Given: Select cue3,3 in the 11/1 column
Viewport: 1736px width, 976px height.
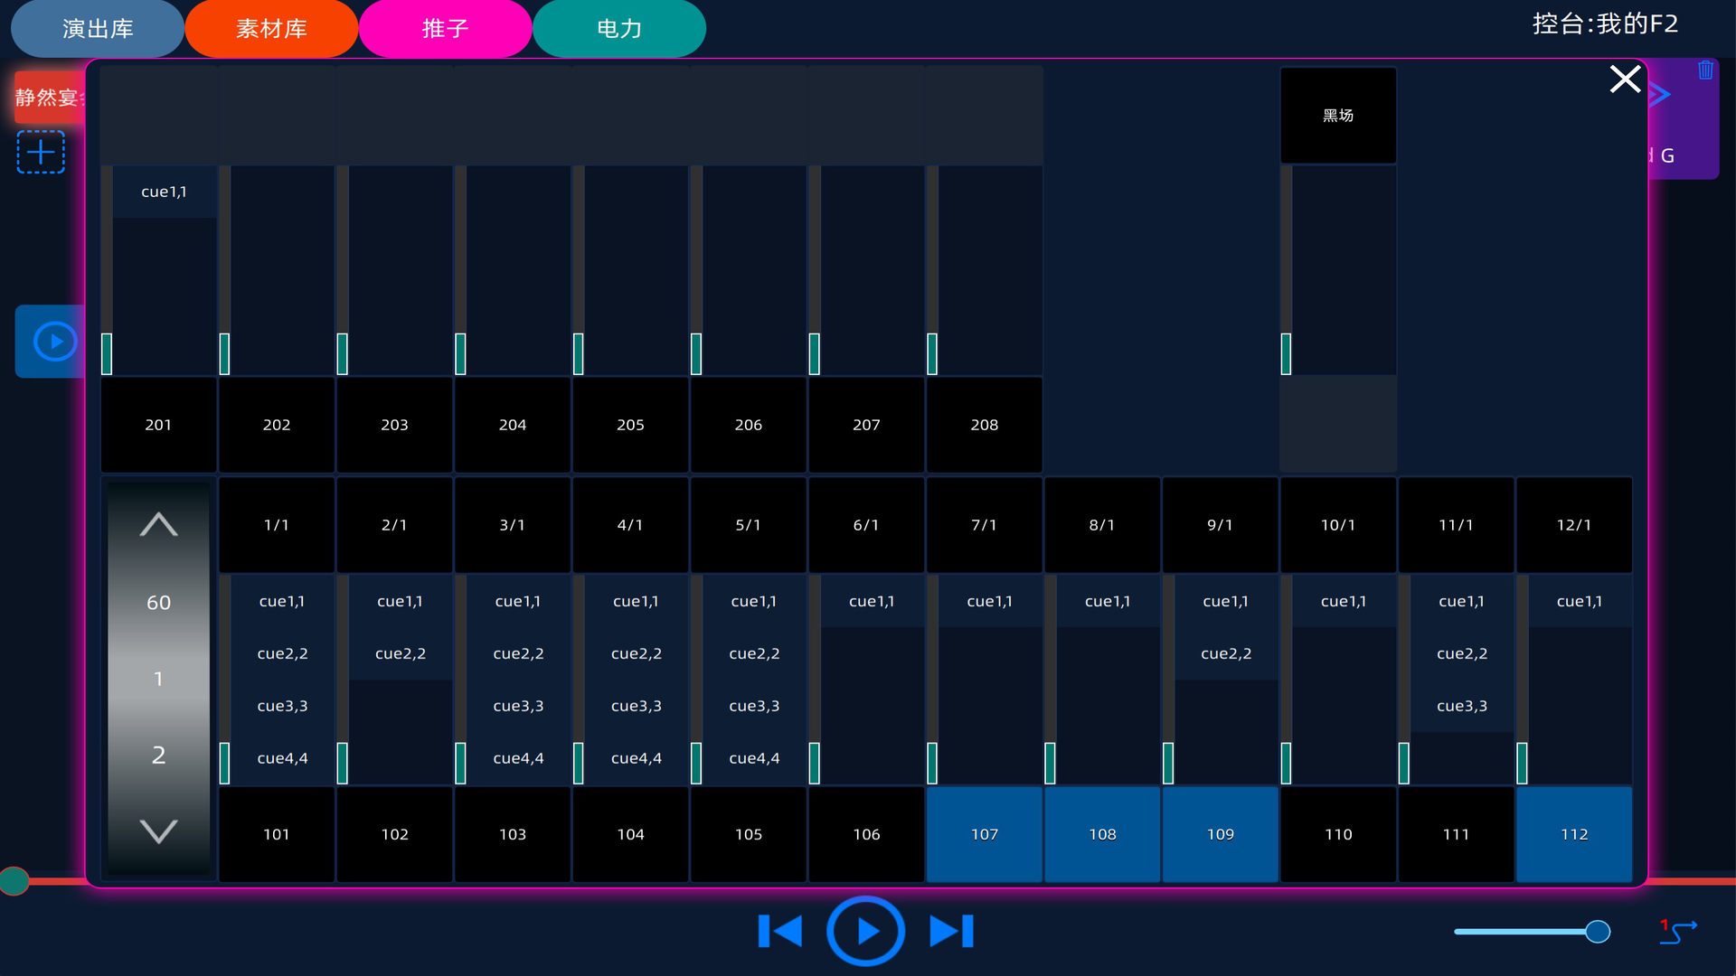Looking at the screenshot, I should click(1461, 706).
